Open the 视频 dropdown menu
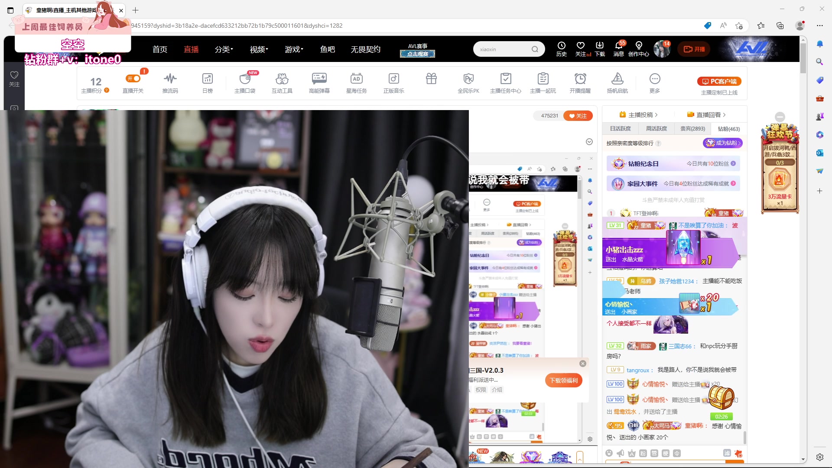This screenshot has height=468, width=832. [x=259, y=49]
